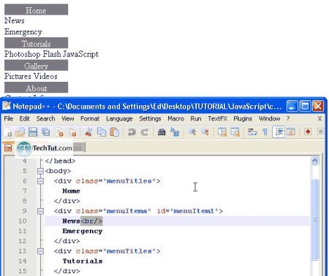Open the Search menu
Screen dimensions: 329x276
45,118
